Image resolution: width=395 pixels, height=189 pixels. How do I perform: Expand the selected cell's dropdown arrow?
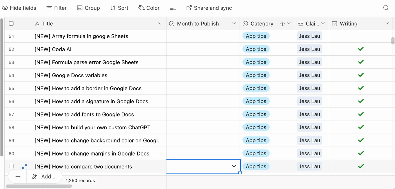point(234,166)
